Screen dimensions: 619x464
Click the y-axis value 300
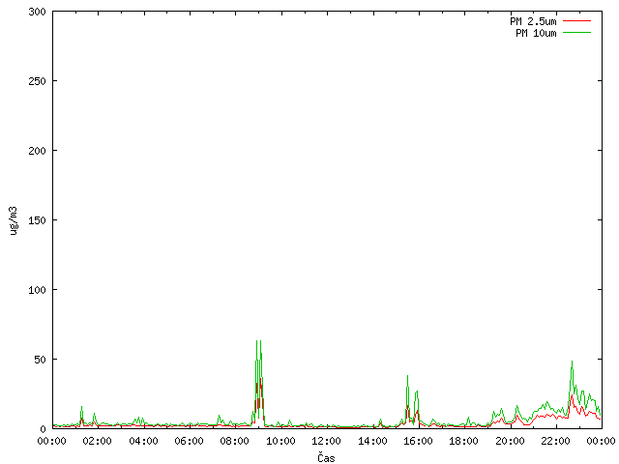(x=37, y=12)
